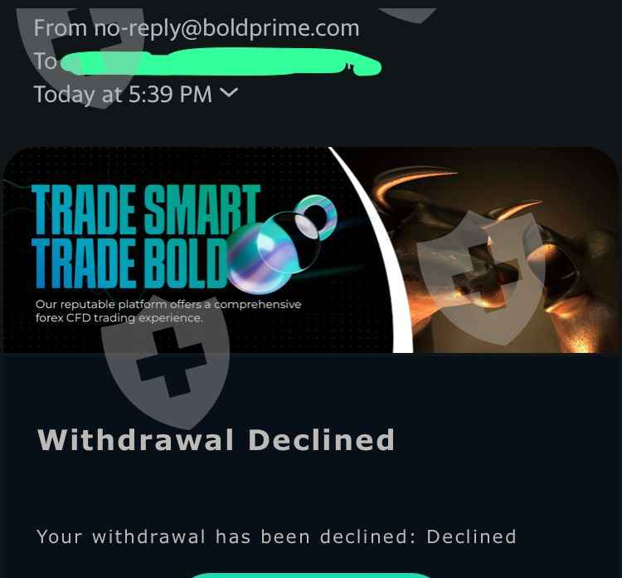Select the green redacted recipient address
This screenshot has width=622, height=578.
coord(221,62)
